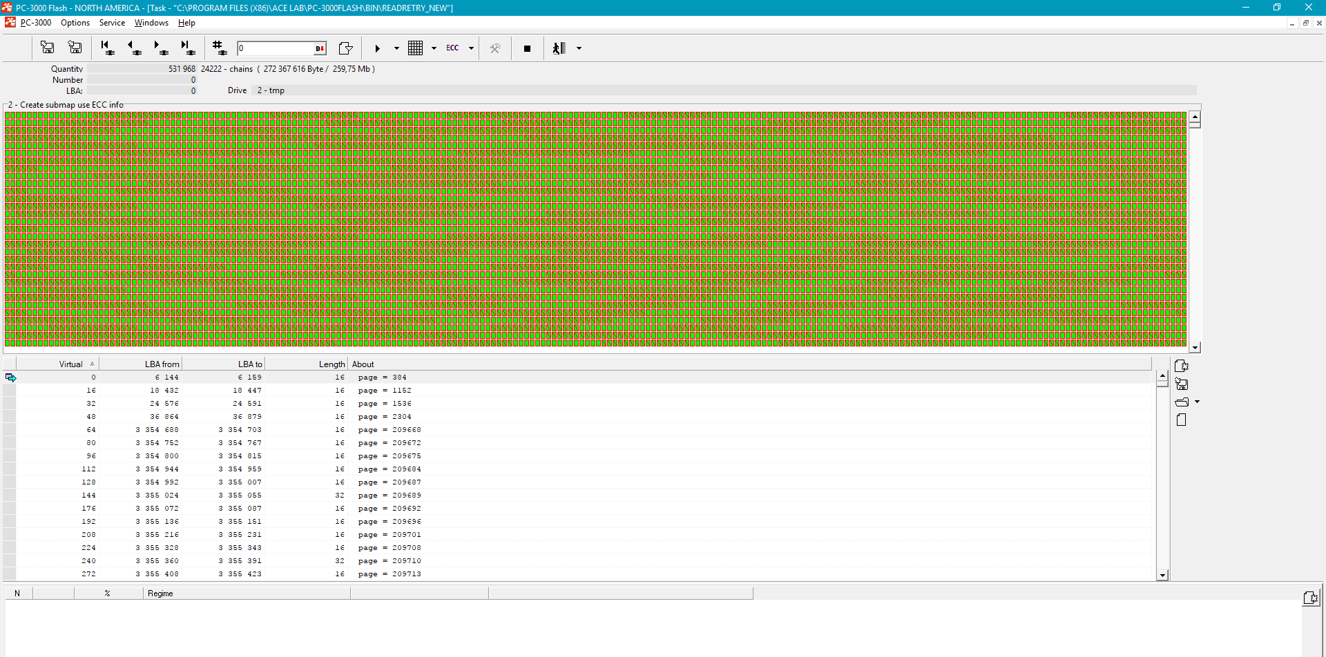
Task: Sort by the LBA to column header
Action: coord(223,364)
